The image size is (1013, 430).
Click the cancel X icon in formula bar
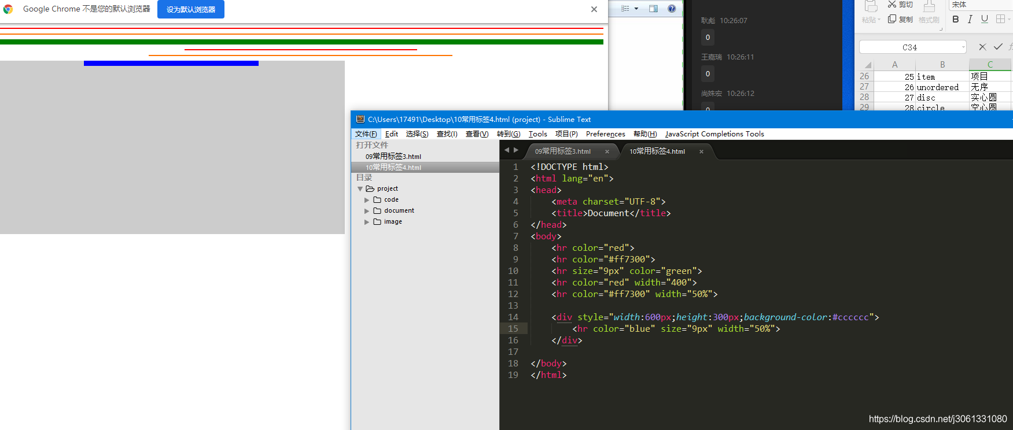click(x=982, y=47)
